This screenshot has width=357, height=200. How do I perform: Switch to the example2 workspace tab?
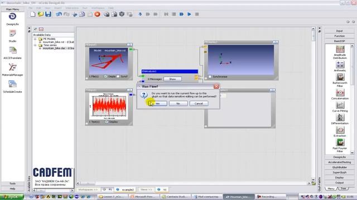pos(125,189)
